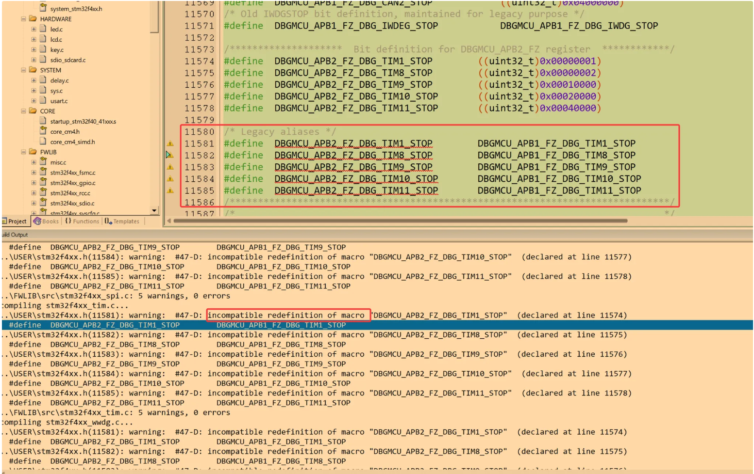Collapse the HARDWARE folder group

coord(23,19)
